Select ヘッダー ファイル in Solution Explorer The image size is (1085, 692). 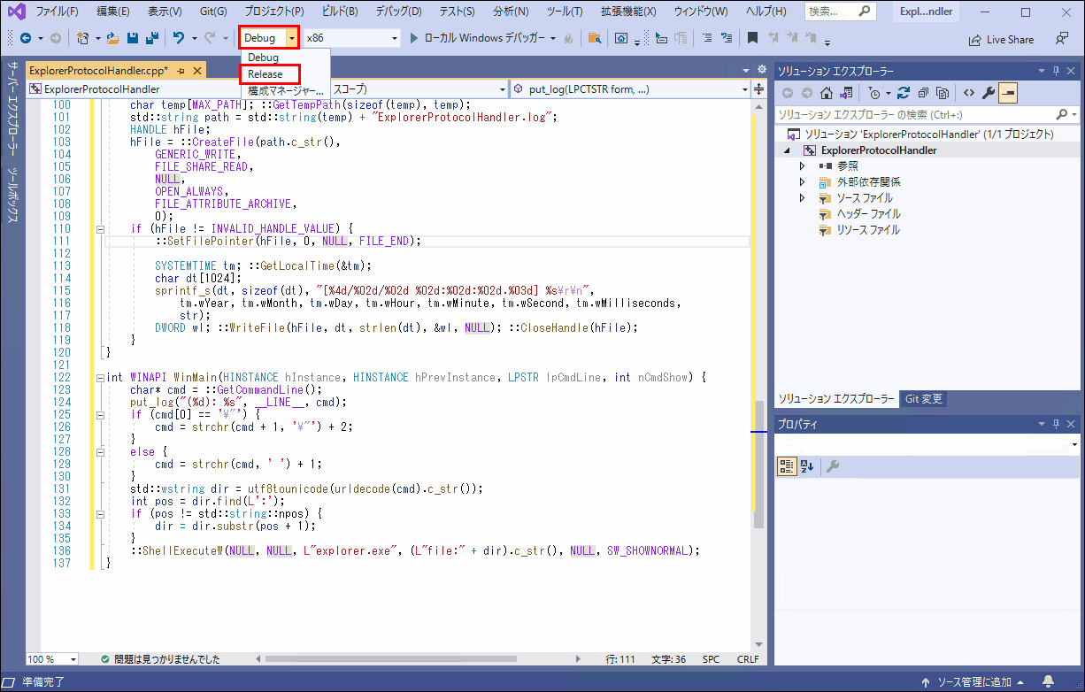click(x=868, y=214)
